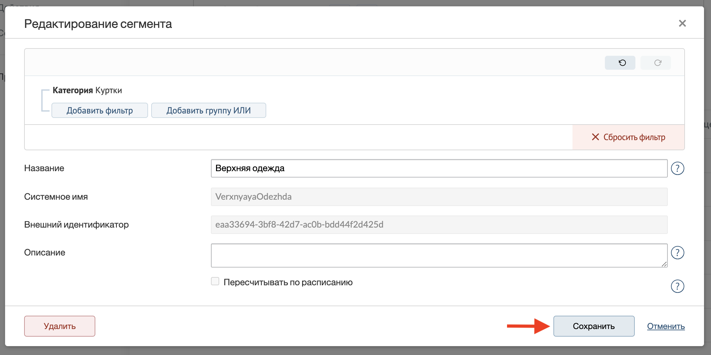
Task: Open help icon next to Название field
Action: point(677,168)
